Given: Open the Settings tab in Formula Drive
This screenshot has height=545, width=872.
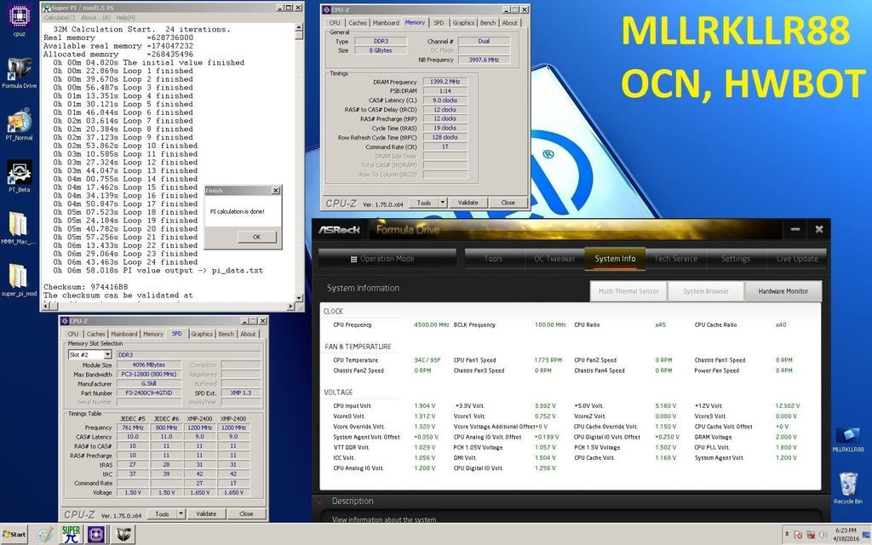Looking at the screenshot, I should [x=735, y=259].
